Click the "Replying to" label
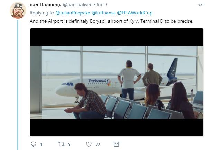Screen dimensions: 209x150 coord(42,13)
